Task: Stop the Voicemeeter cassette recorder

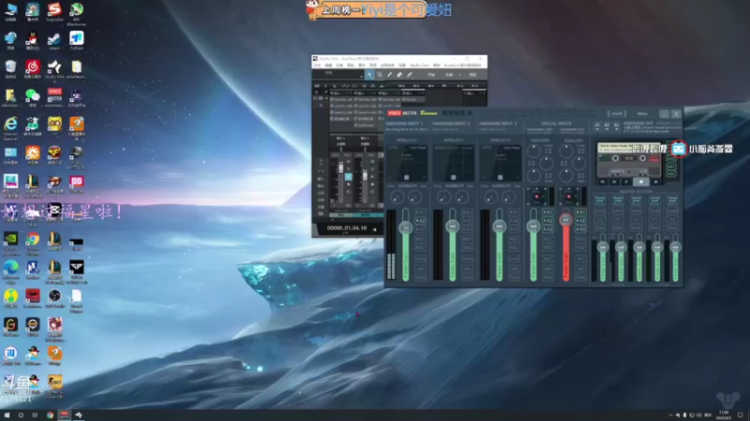Action: click(x=641, y=181)
